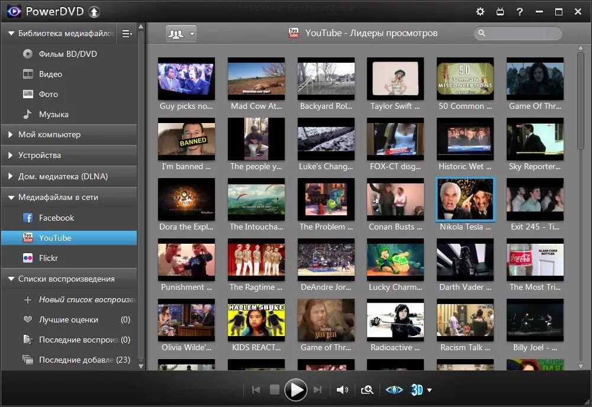Select Фильм BD/DVD in the library
The height and width of the screenshot is (407, 592).
tap(68, 54)
